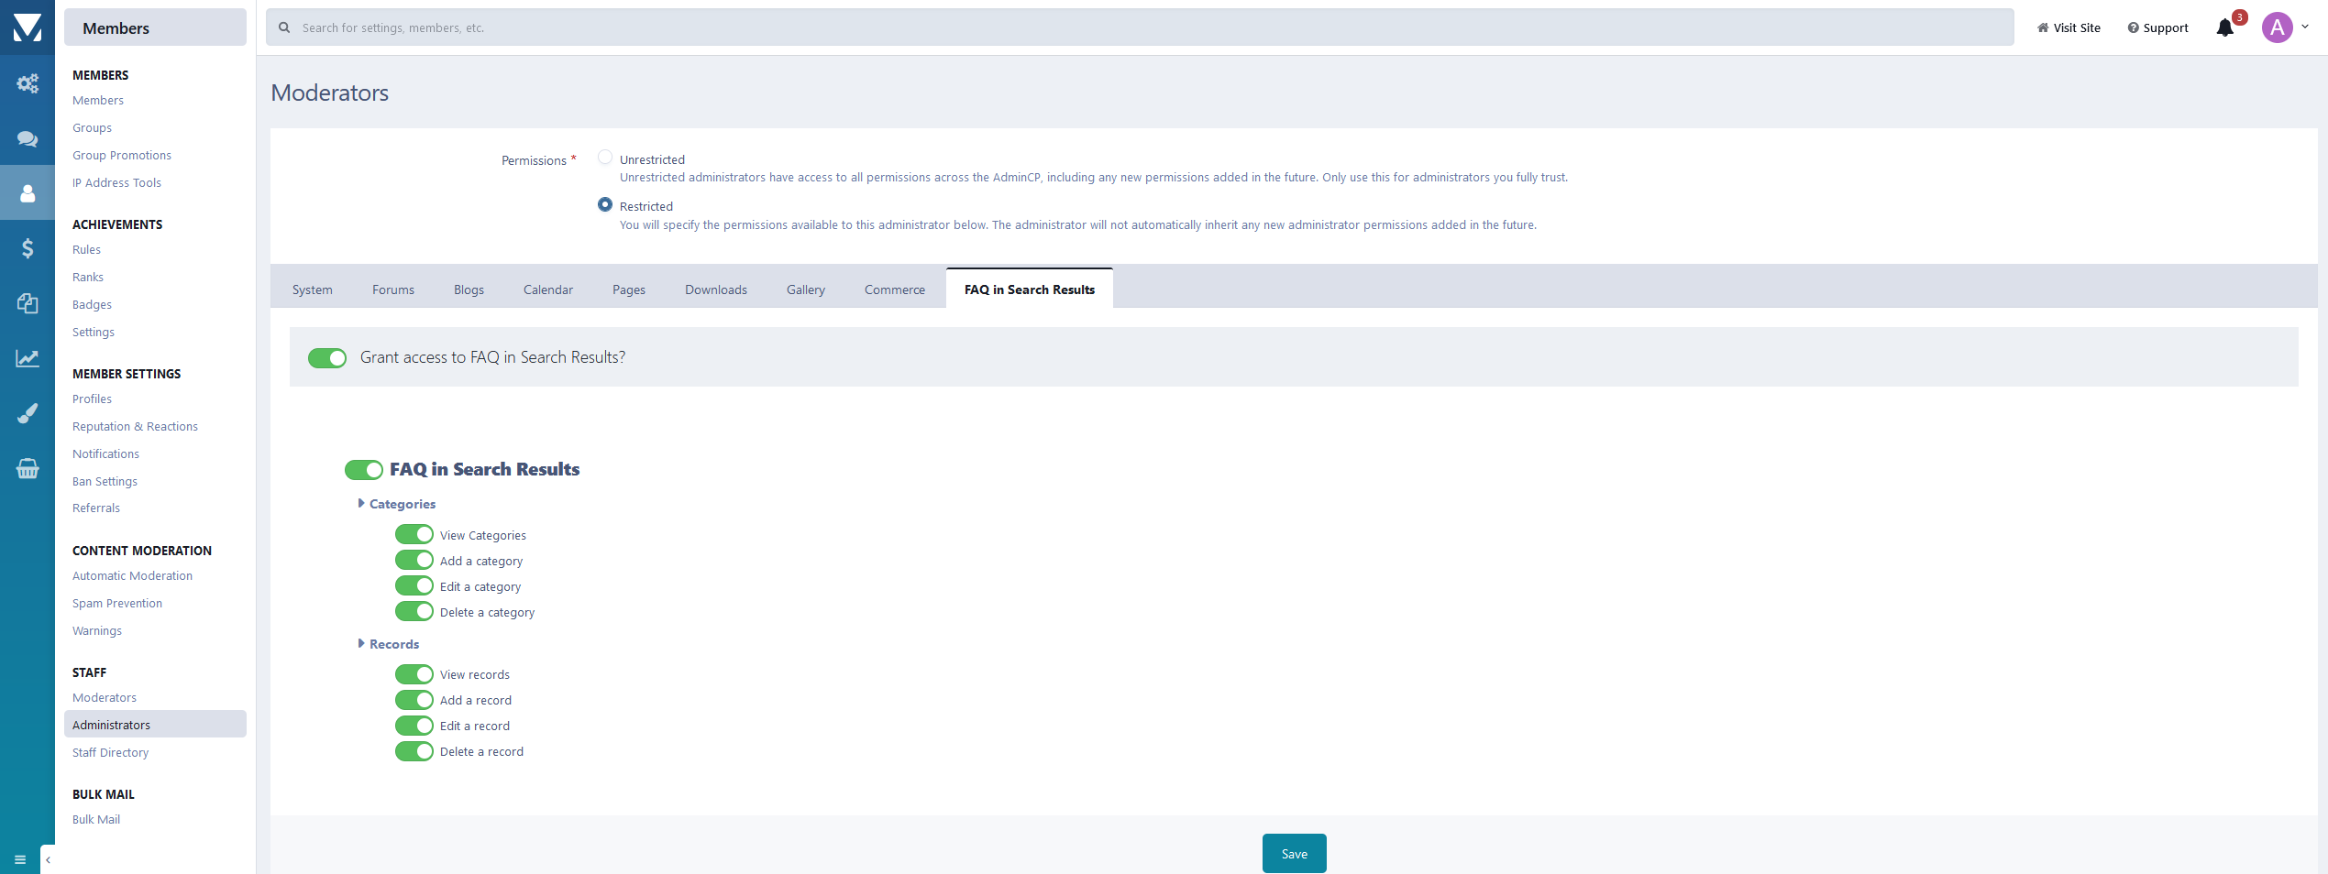Switch to the Commerce tab

click(894, 289)
